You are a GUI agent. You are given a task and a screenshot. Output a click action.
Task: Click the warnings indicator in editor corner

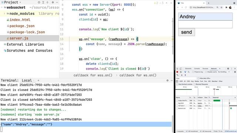click(x=158, y=3)
